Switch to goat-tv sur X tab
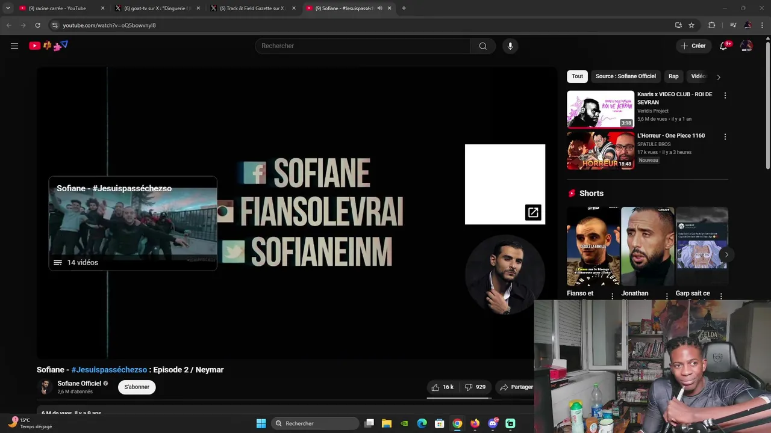The image size is (771, 433). tap(158, 8)
